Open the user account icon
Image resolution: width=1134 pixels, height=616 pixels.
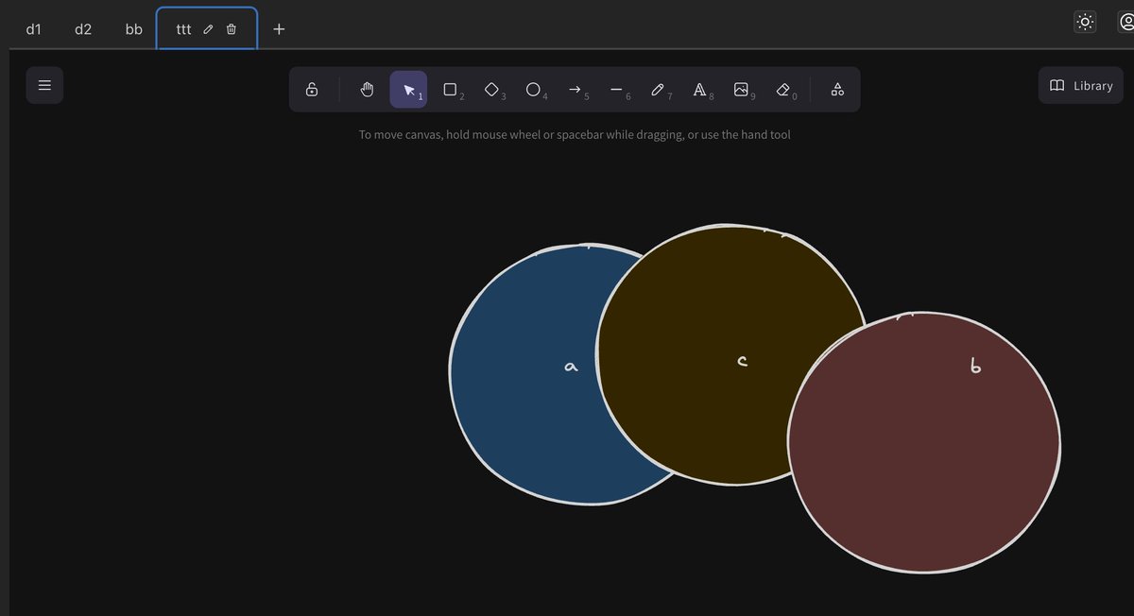1125,22
